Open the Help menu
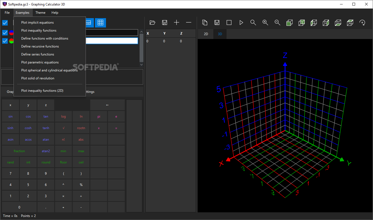 (55, 13)
